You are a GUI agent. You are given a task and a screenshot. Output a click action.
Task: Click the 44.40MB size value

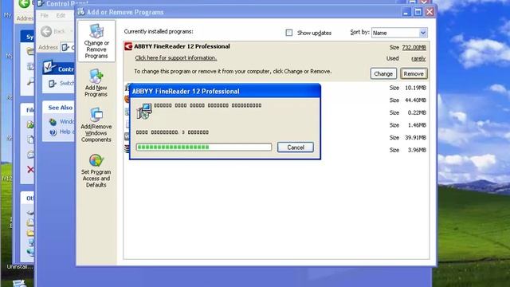[415, 100]
